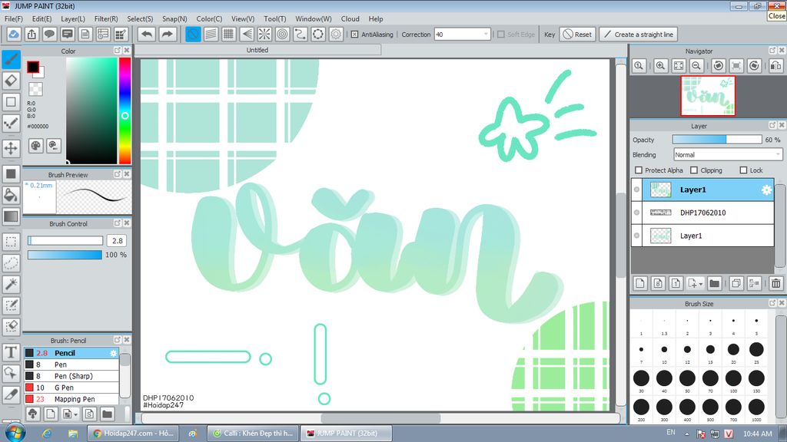
Task: Choose the Lasso selection tool
Action: click(x=11, y=263)
